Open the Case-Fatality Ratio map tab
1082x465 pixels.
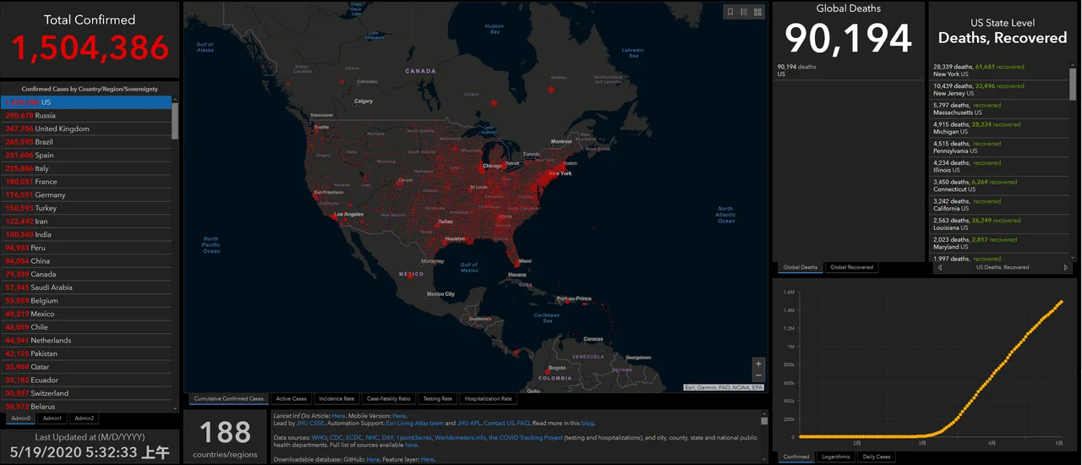pos(388,398)
